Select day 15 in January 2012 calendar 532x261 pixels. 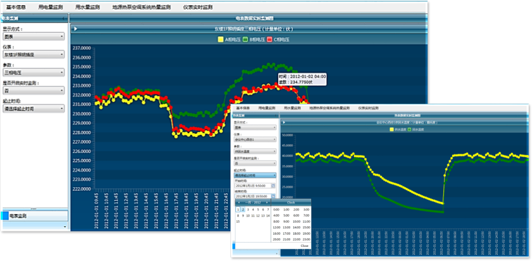[x=238, y=221]
